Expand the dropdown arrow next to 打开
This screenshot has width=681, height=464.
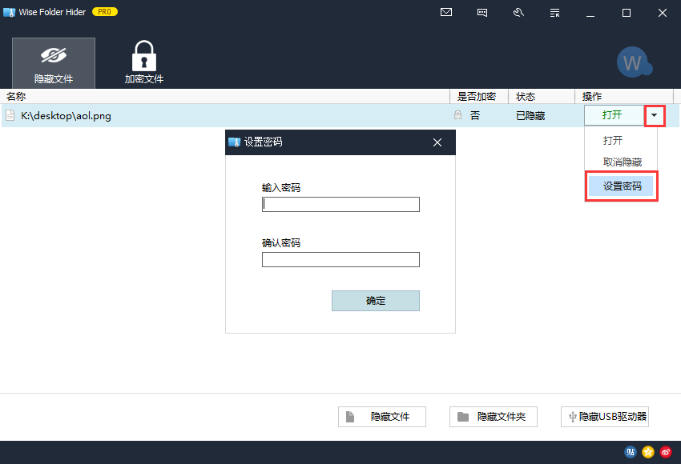pos(655,115)
